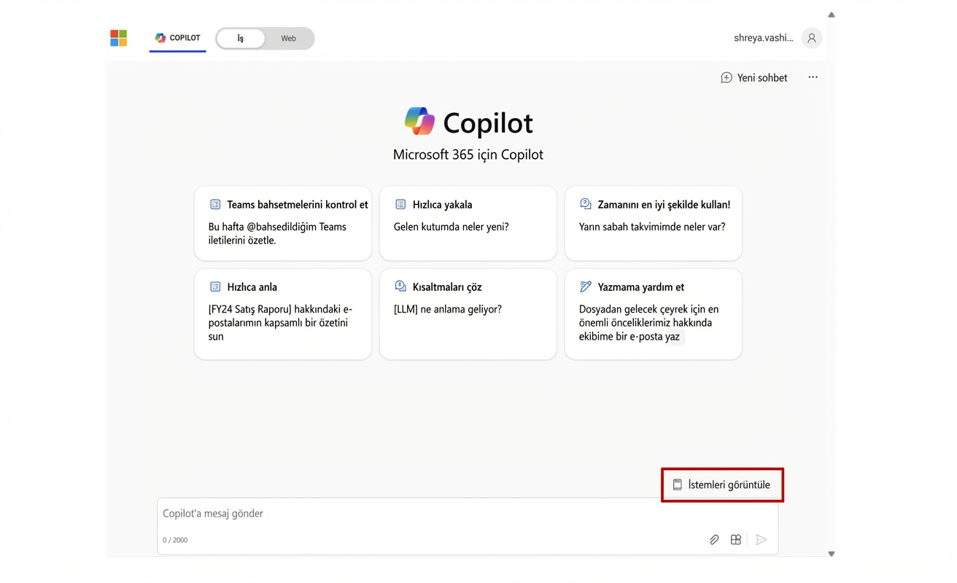Open the plugins icon beside the paperclip

pos(735,539)
